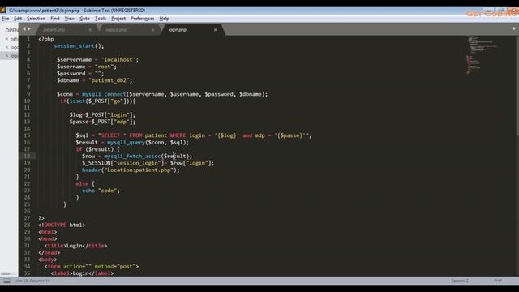The width and height of the screenshot is (519, 292).
Task: Open the File menu
Action: click(x=6, y=19)
